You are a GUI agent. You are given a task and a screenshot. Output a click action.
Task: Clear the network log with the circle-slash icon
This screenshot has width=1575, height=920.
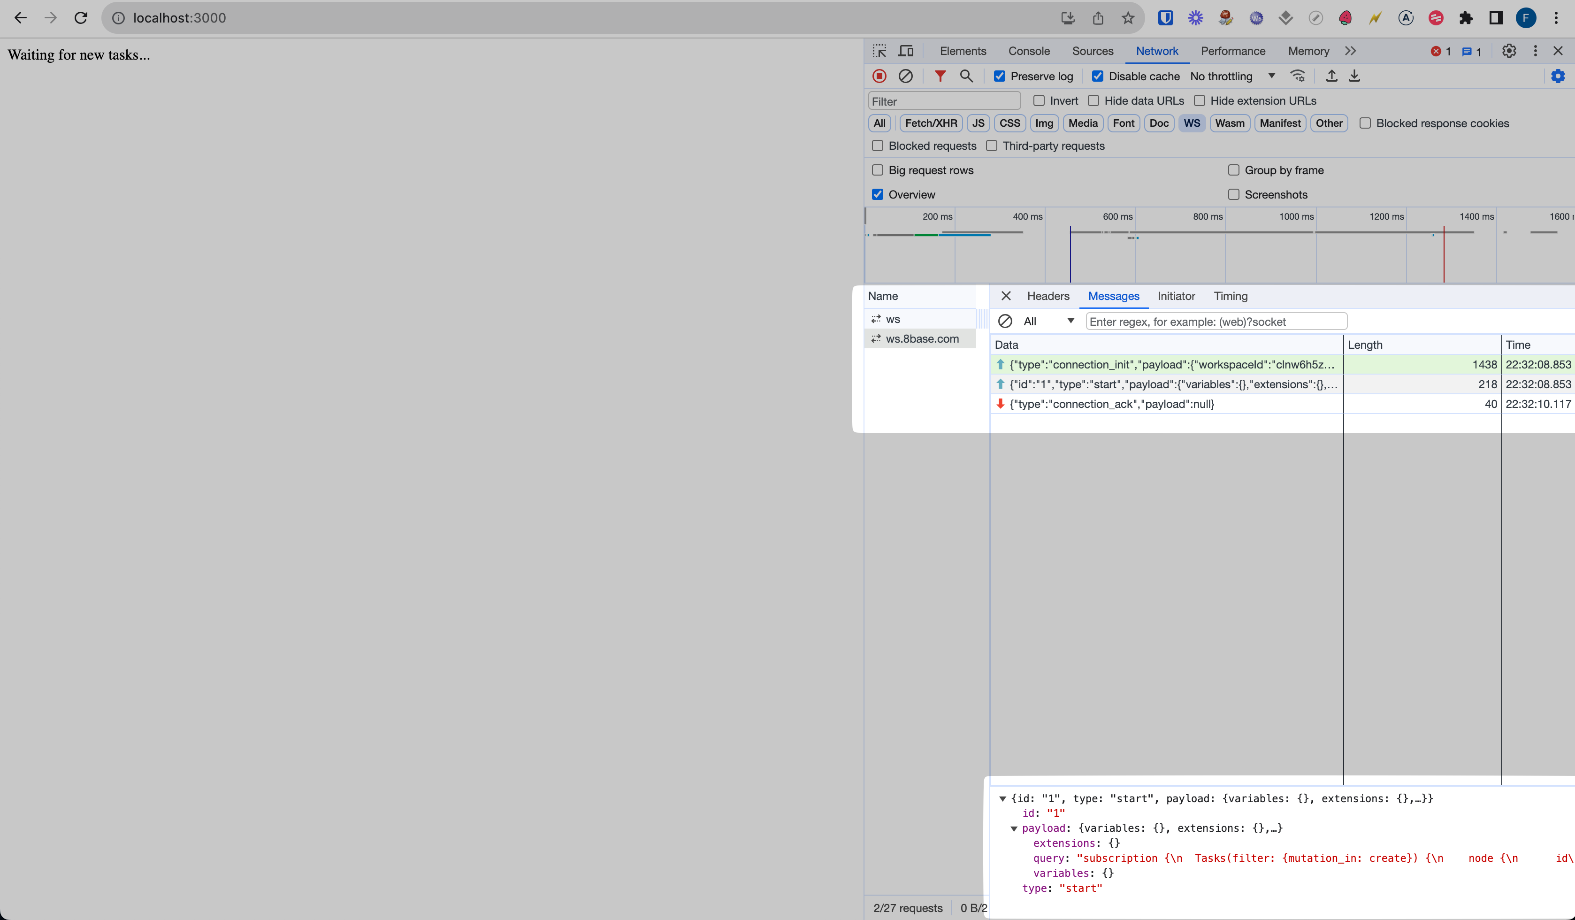905,76
